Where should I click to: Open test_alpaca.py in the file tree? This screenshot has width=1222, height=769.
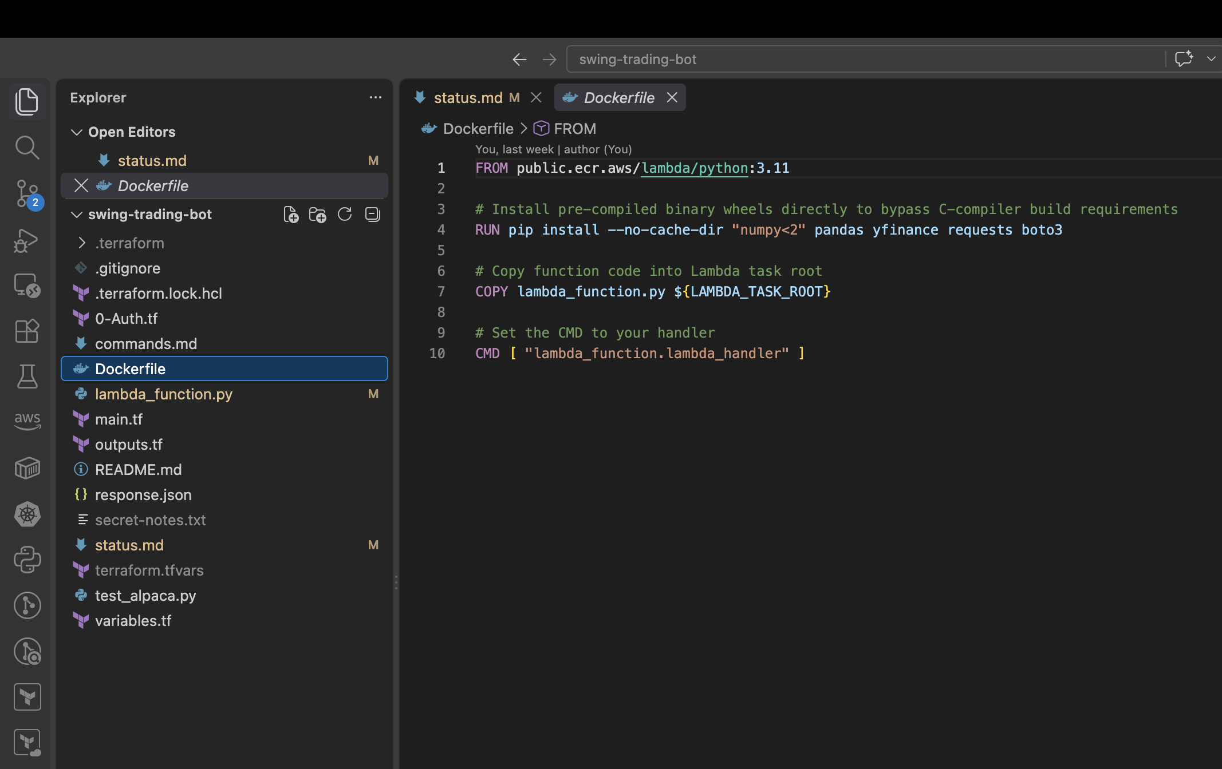coord(224,596)
